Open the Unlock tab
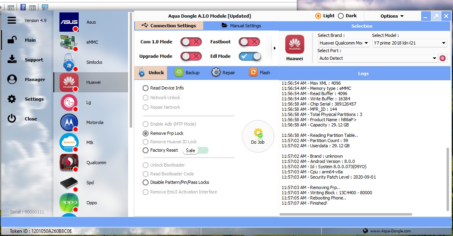 click(x=151, y=73)
